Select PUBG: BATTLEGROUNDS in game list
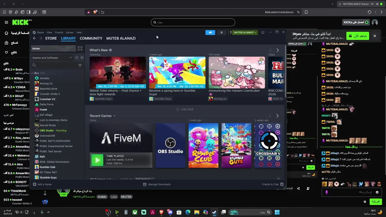The height and width of the screenshot is (217, 386). tap(55, 141)
